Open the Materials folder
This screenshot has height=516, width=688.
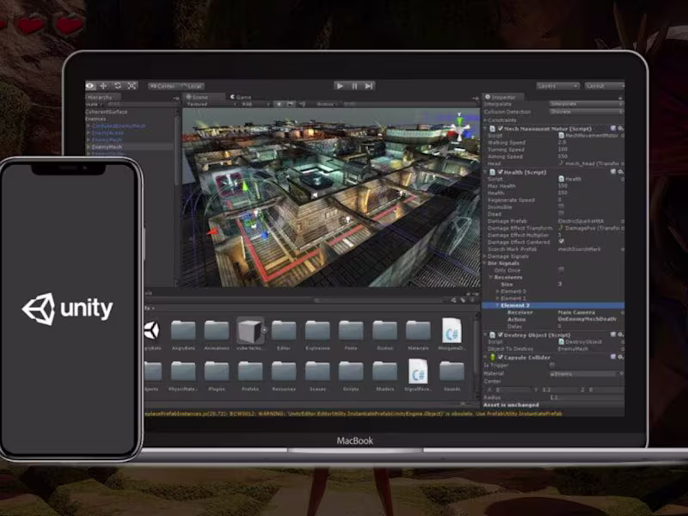(x=418, y=331)
